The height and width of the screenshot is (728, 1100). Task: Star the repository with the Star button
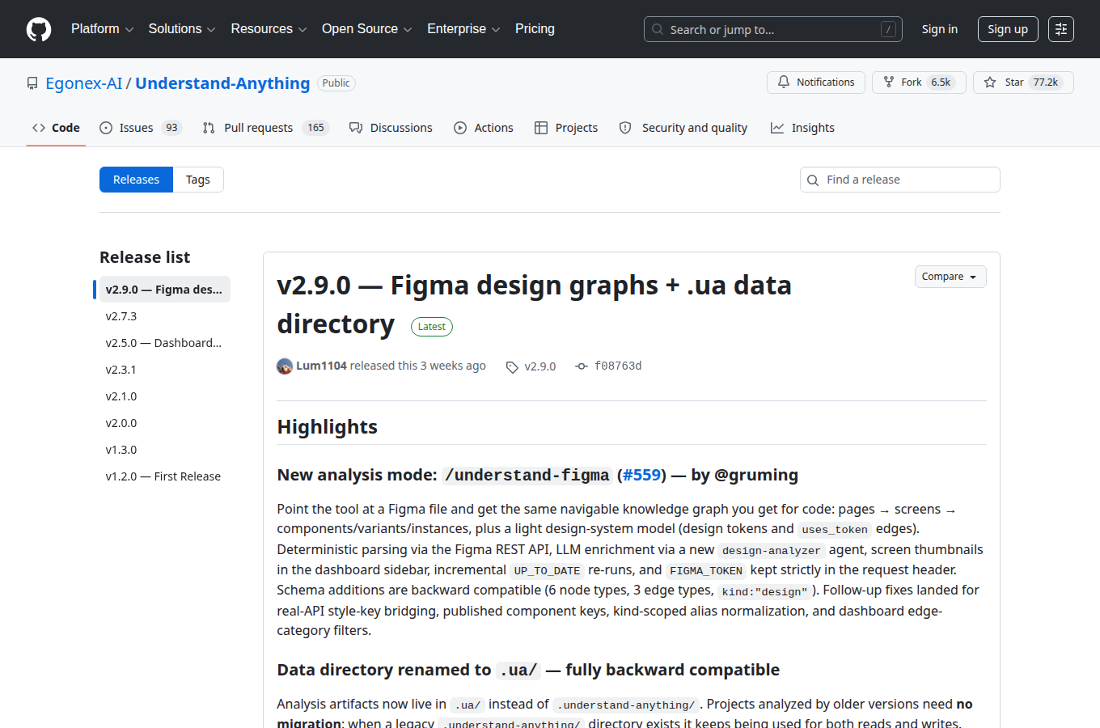pyautogui.click(x=1023, y=83)
